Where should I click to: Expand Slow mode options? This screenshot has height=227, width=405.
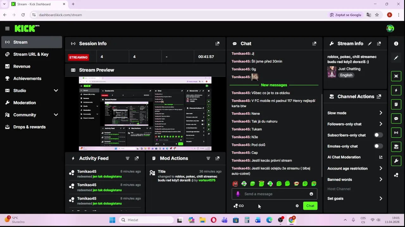(381, 113)
